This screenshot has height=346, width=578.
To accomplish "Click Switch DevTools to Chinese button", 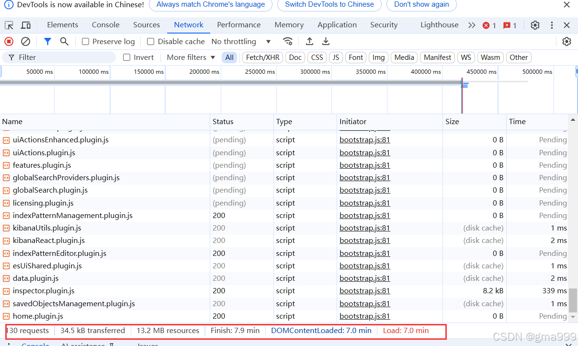I will click(329, 5).
